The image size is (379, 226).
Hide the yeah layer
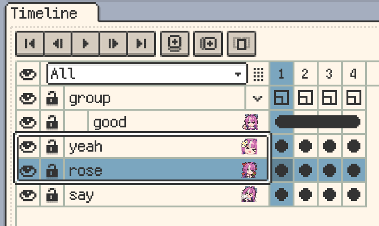28,146
